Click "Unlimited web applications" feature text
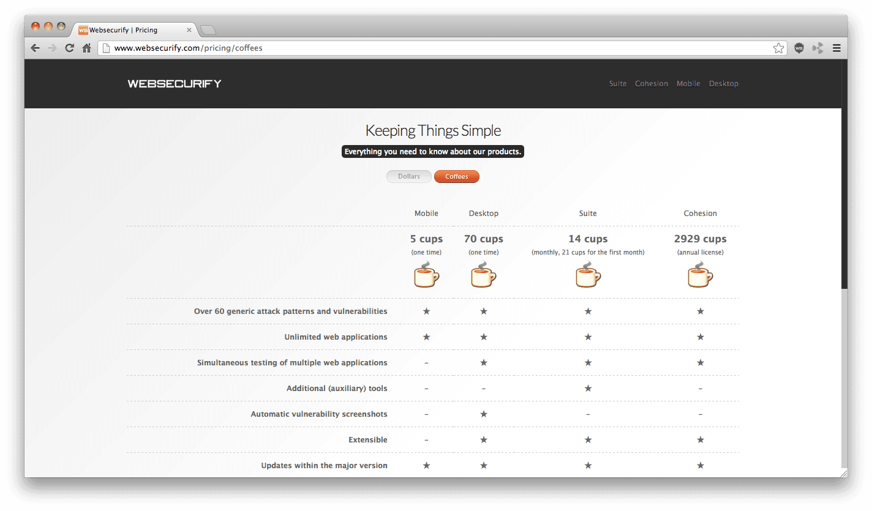The width and height of the screenshot is (872, 511). (x=336, y=337)
